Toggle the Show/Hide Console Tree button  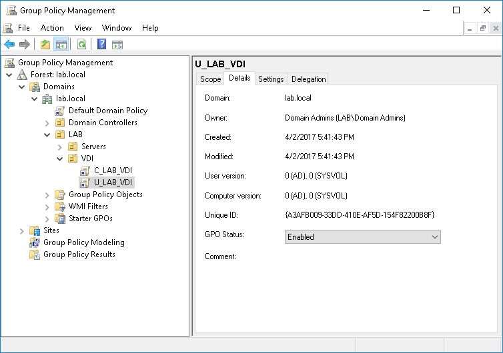pos(61,45)
